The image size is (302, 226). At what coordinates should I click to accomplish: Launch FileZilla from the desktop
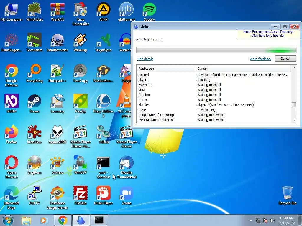pos(80,195)
